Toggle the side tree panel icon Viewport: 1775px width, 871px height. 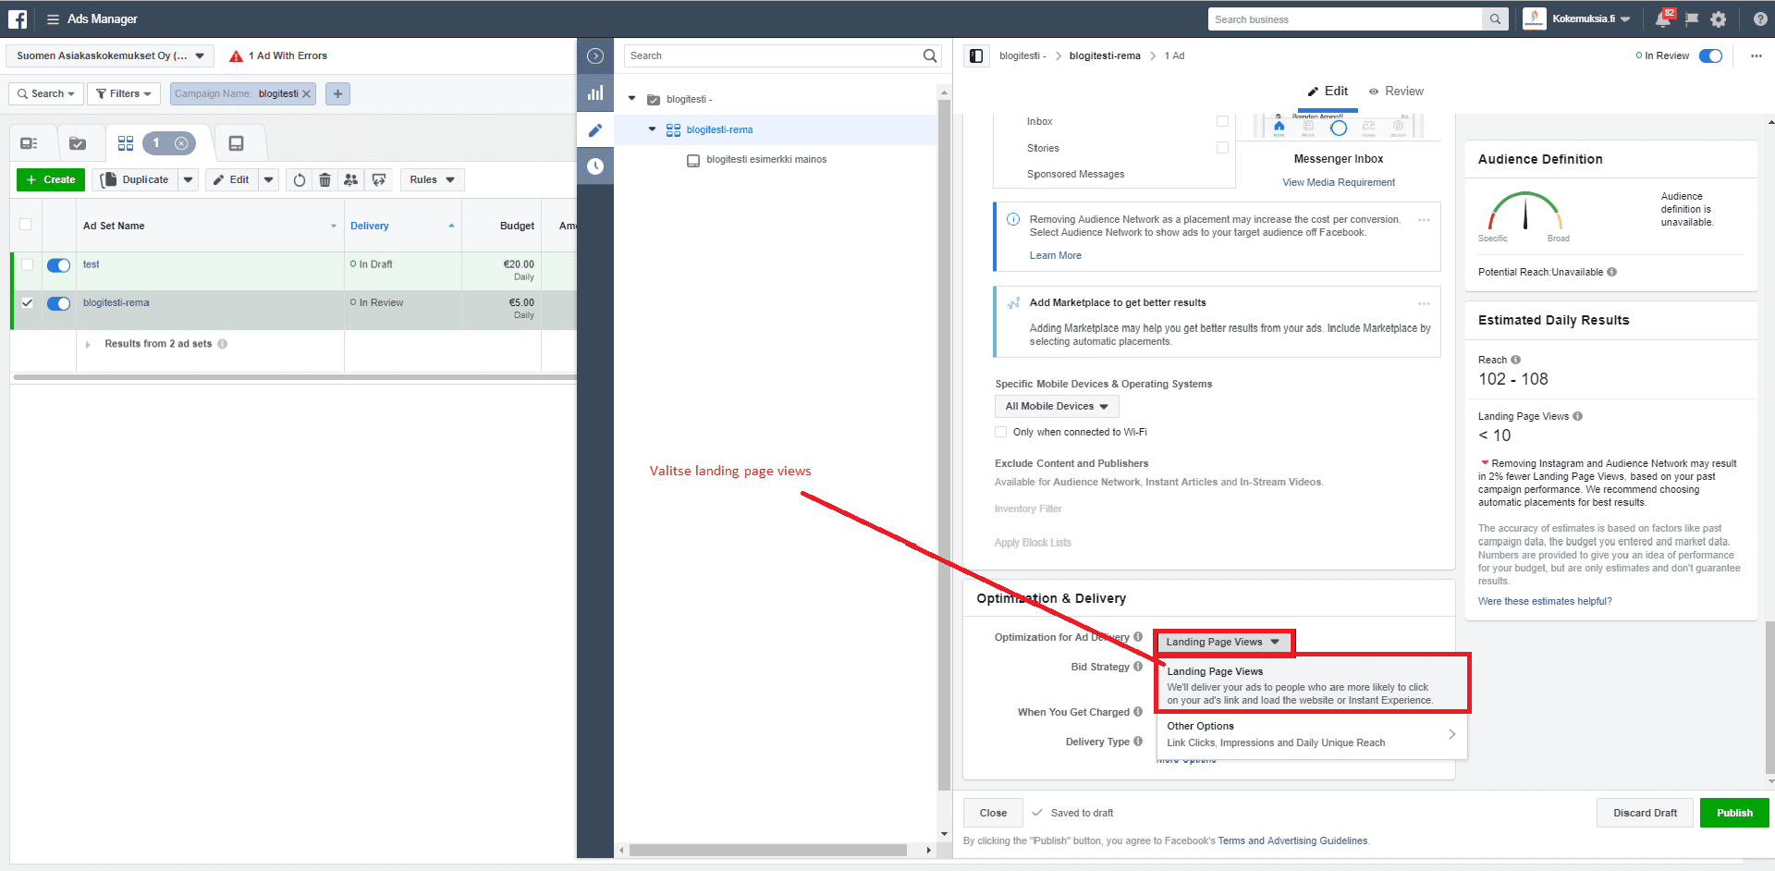click(x=976, y=56)
